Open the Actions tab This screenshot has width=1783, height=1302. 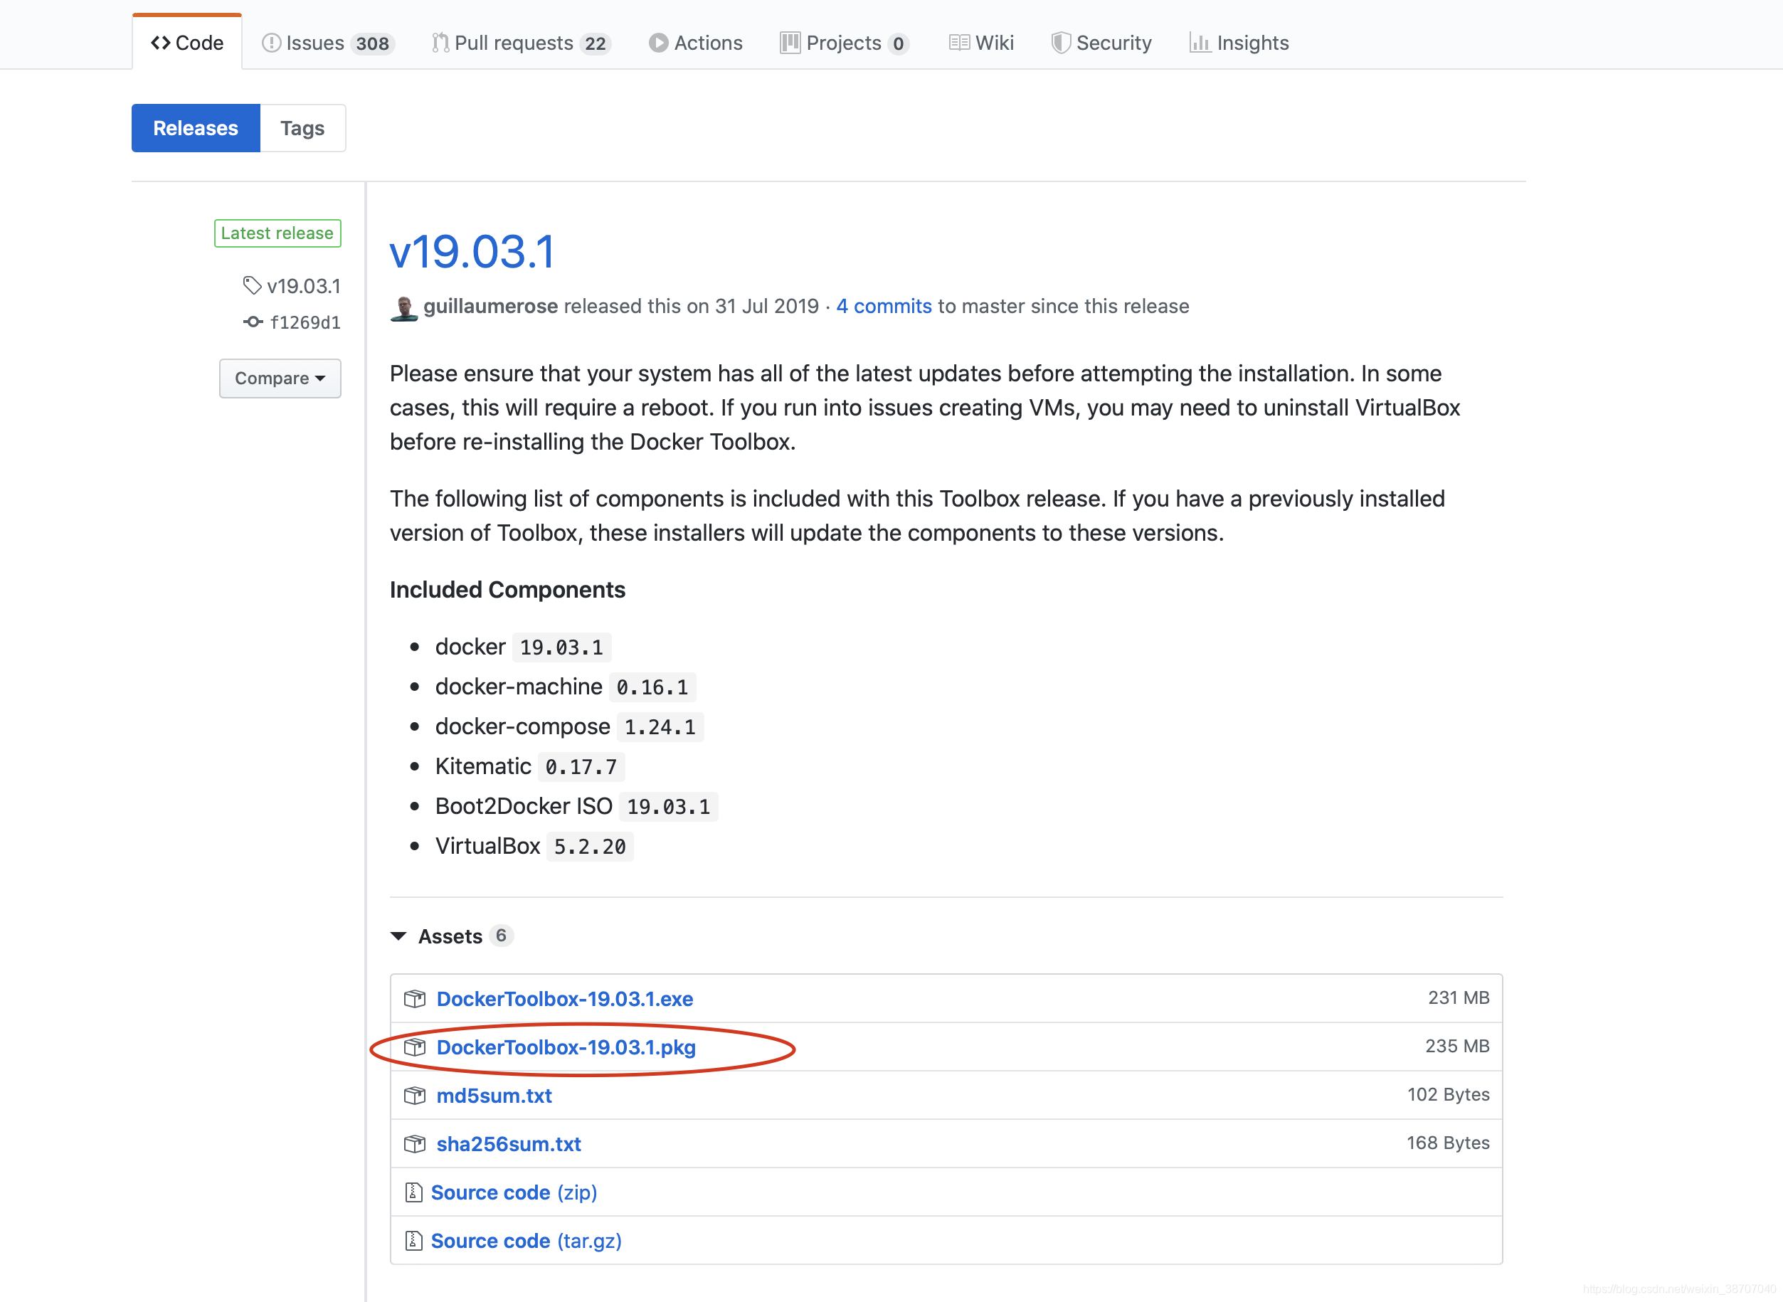click(x=695, y=43)
